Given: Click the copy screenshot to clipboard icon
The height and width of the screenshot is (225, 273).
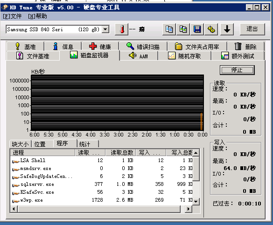Looking at the screenshot, I should 183,29.
